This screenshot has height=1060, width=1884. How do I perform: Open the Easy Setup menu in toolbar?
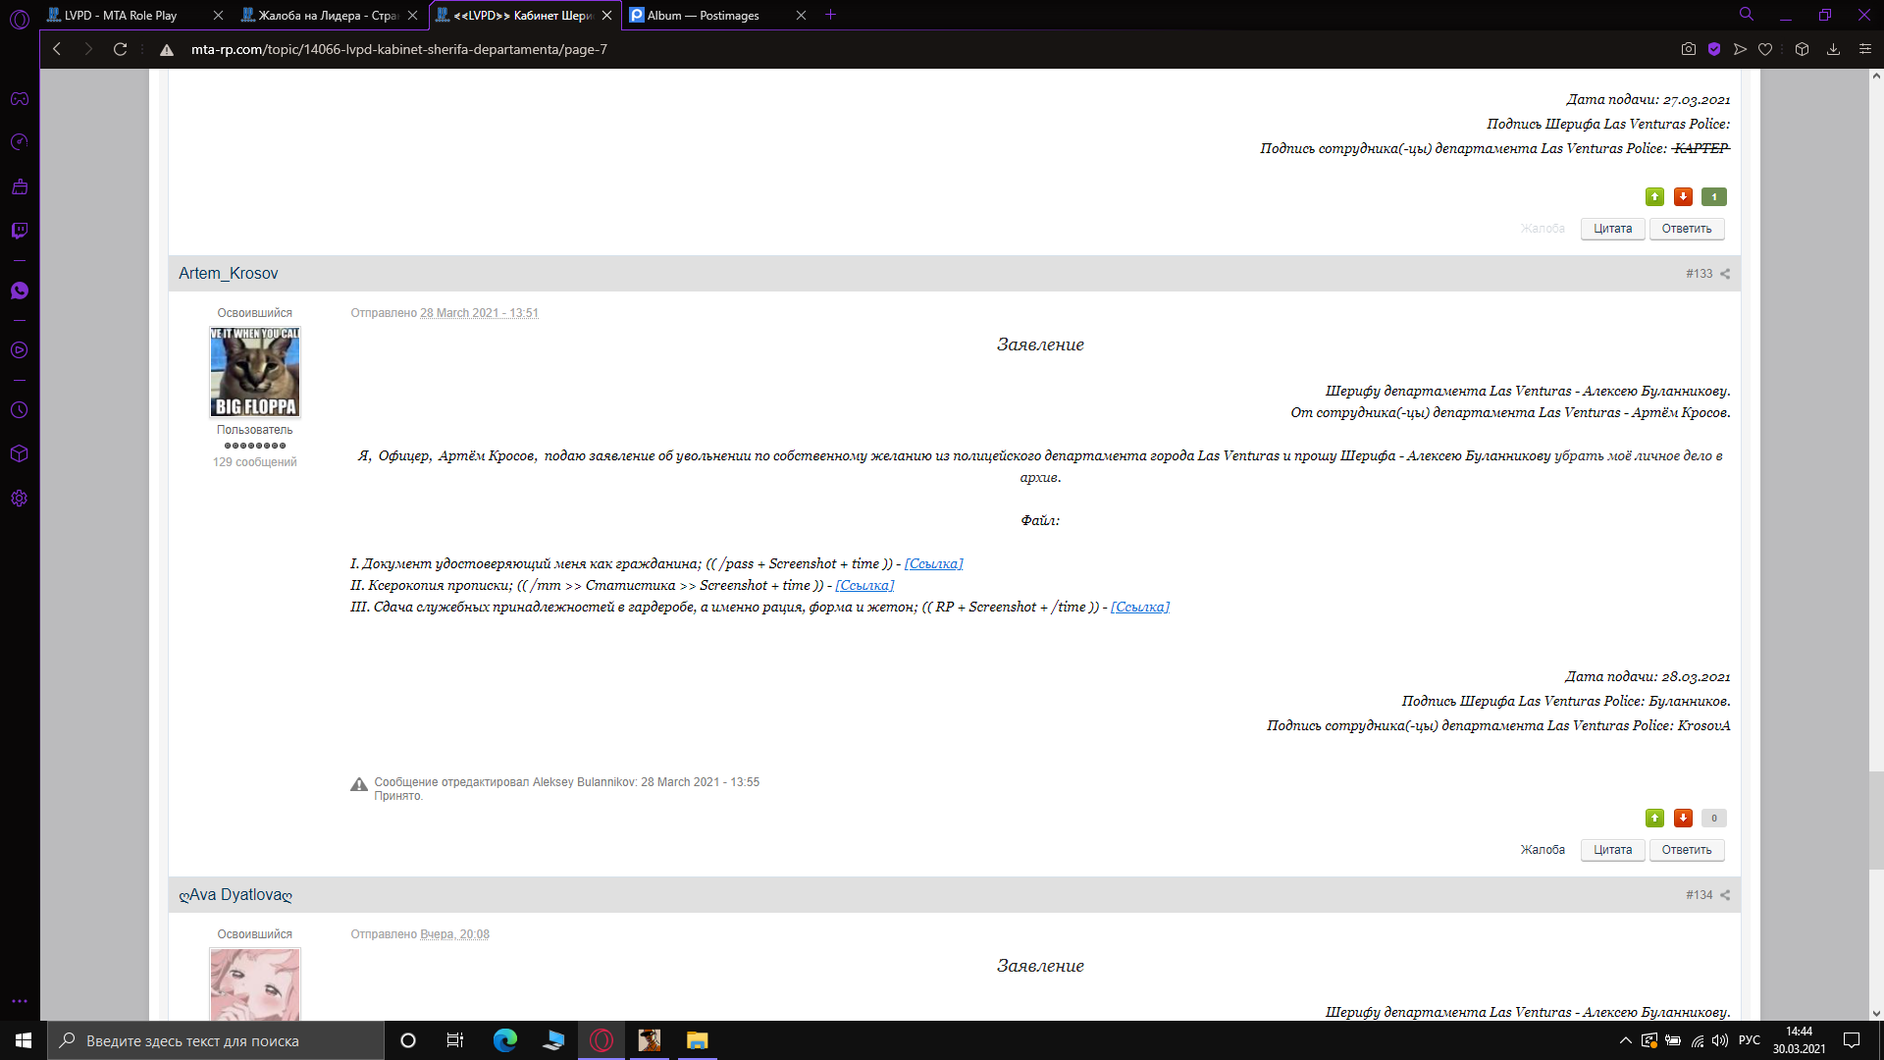pos(1865,49)
